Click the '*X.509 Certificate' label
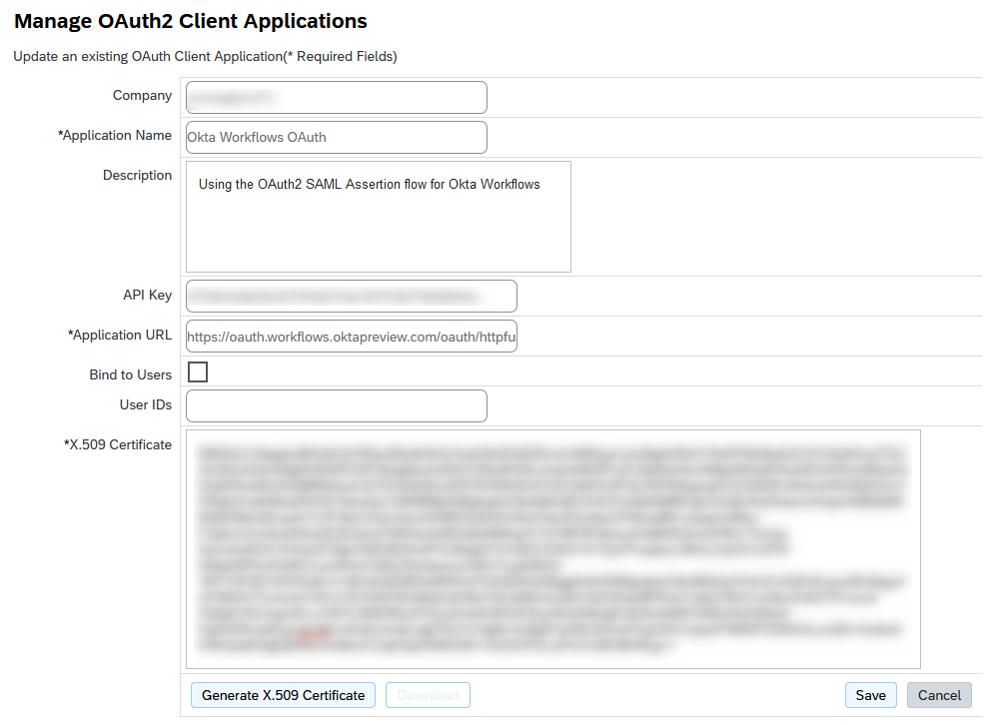Viewport: 988px width, 725px height. (117, 444)
